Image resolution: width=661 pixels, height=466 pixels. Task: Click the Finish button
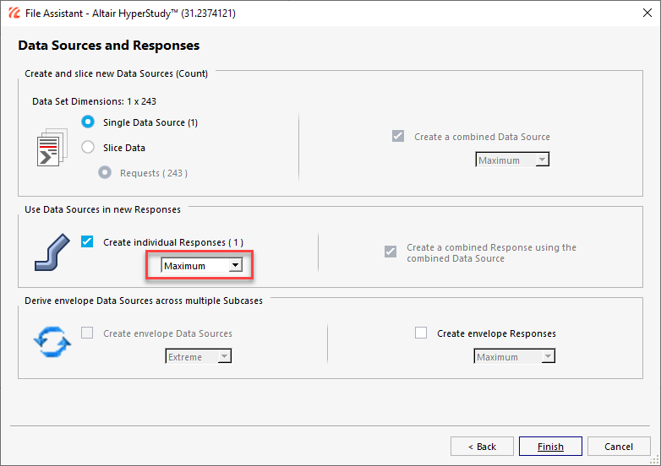coord(550,447)
